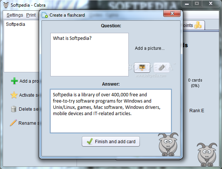Click the goat mascot in main window
This screenshot has width=222, height=169.
pyautogui.click(x=207, y=155)
